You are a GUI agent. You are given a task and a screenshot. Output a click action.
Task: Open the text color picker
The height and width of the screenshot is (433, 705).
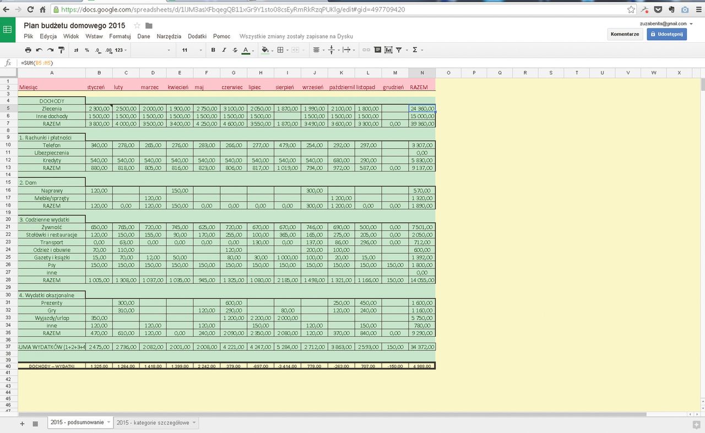click(x=248, y=50)
